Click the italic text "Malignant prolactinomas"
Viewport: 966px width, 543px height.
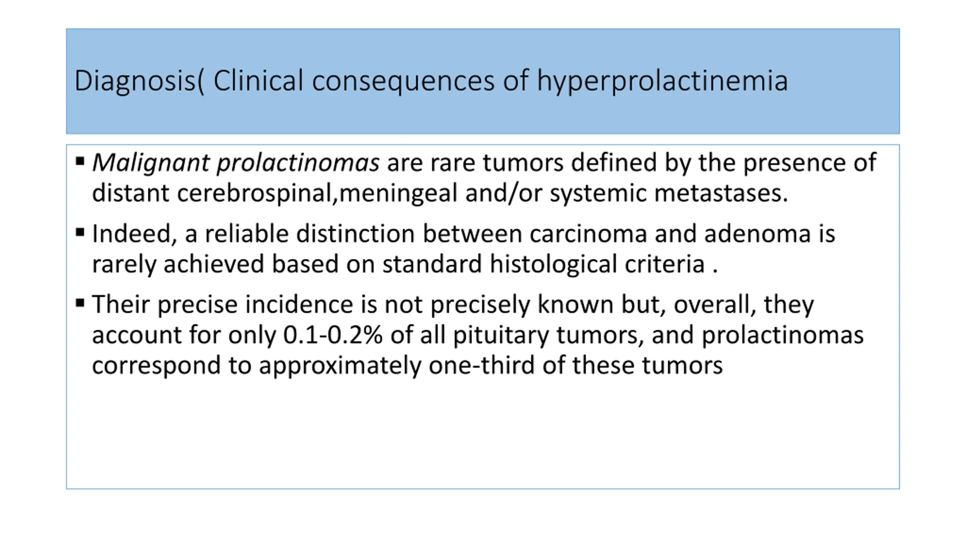[x=236, y=163]
